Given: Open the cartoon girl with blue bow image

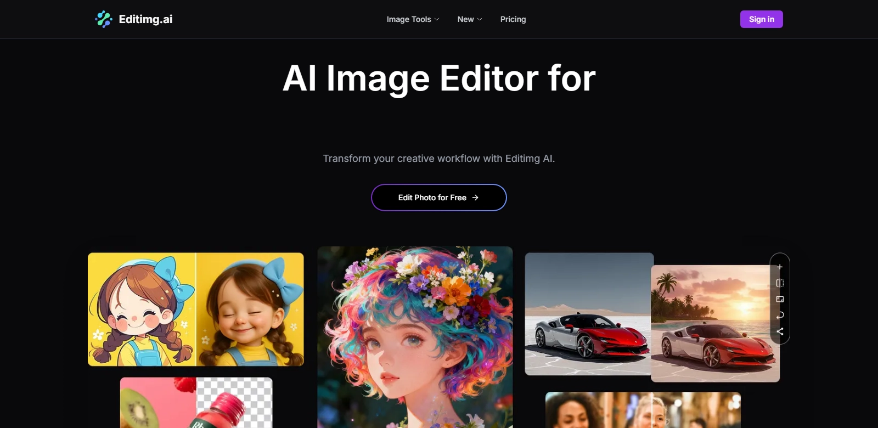Looking at the screenshot, I should click(195, 309).
